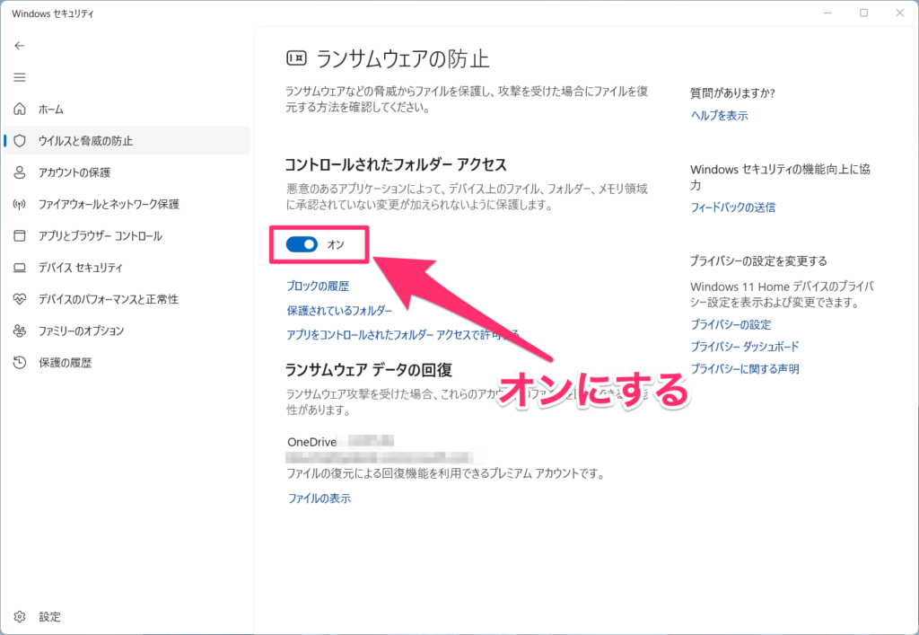Select the device security laptop icon

pyautogui.click(x=20, y=268)
